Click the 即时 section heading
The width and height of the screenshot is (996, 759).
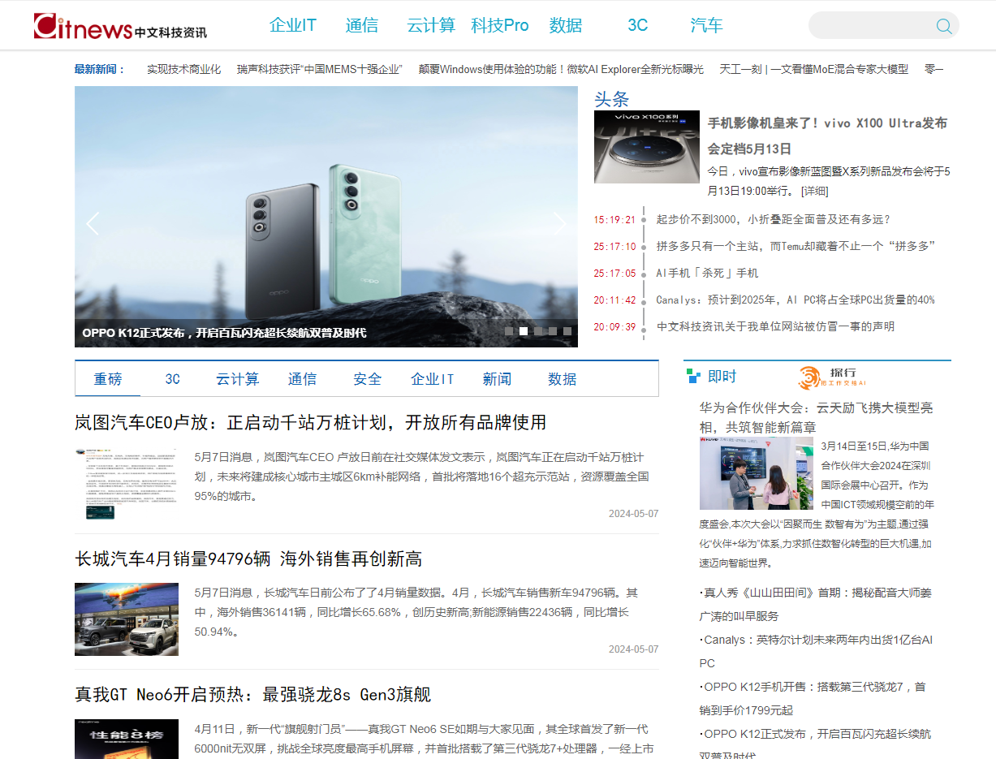click(x=722, y=377)
